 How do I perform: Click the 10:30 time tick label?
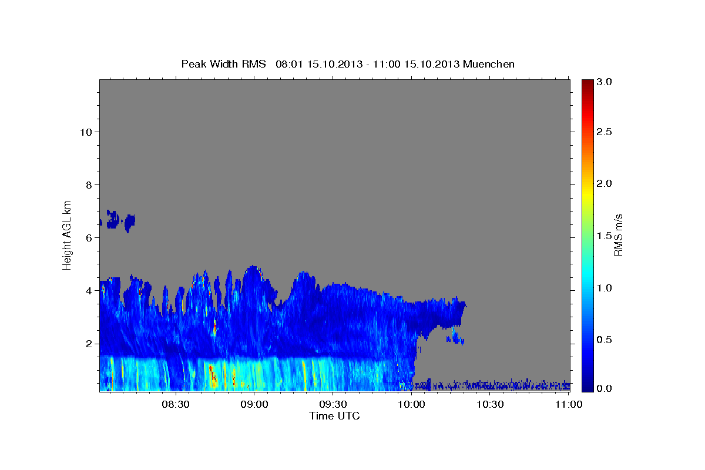pyautogui.click(x=489, y=405)
